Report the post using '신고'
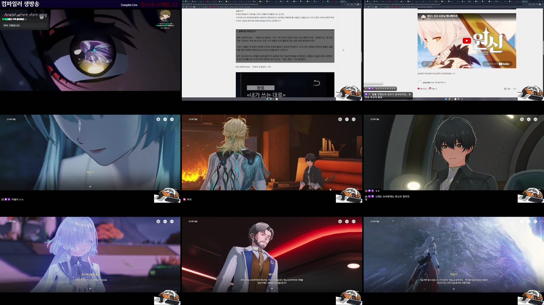The height and width of the screenshot is (305, 544). click(x=514, y=89)
